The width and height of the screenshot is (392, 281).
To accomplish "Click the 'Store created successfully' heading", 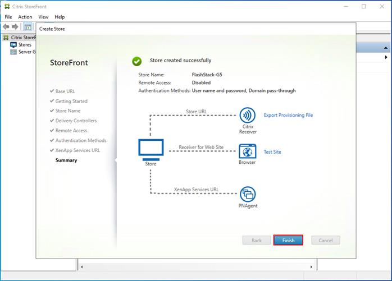I will click(x=180, y=61).
